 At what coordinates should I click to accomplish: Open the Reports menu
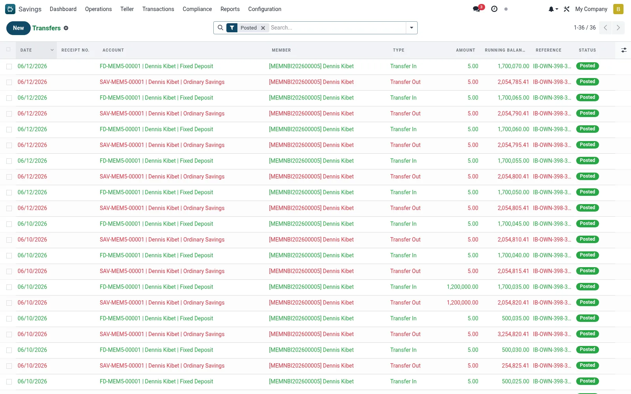click(x=230, y=9)
